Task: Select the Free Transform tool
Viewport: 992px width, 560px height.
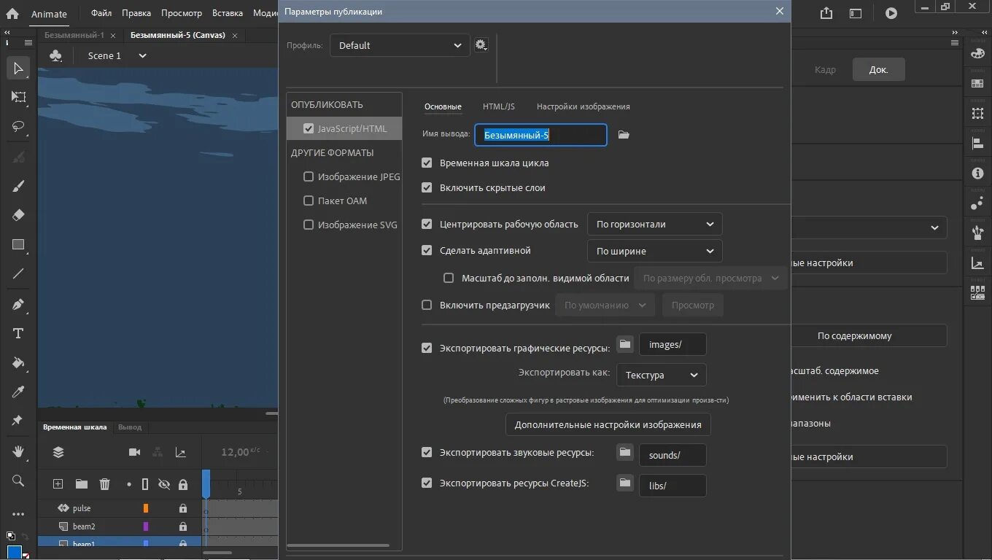Action: point(18,97)
